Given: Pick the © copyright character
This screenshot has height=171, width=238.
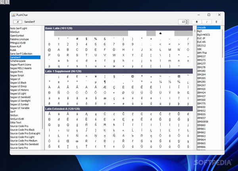Looking at the screenshot, I should [x=132, y=76].
